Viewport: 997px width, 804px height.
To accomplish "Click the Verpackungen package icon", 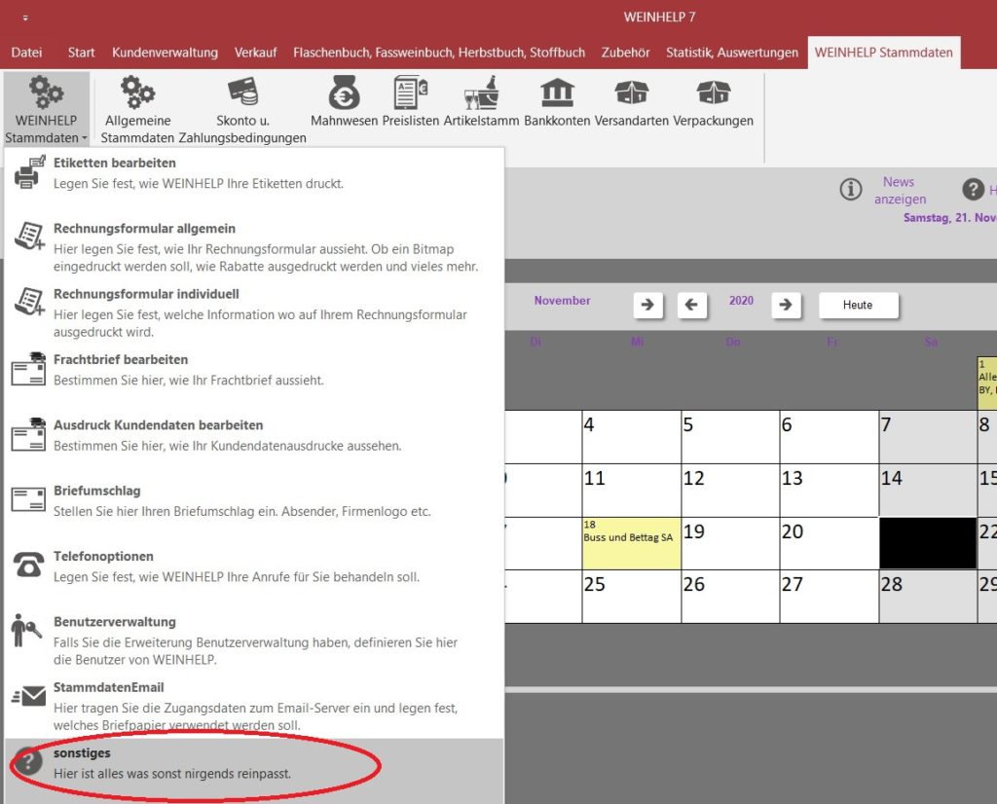I will pyautogui.click(x=713, y=94).
